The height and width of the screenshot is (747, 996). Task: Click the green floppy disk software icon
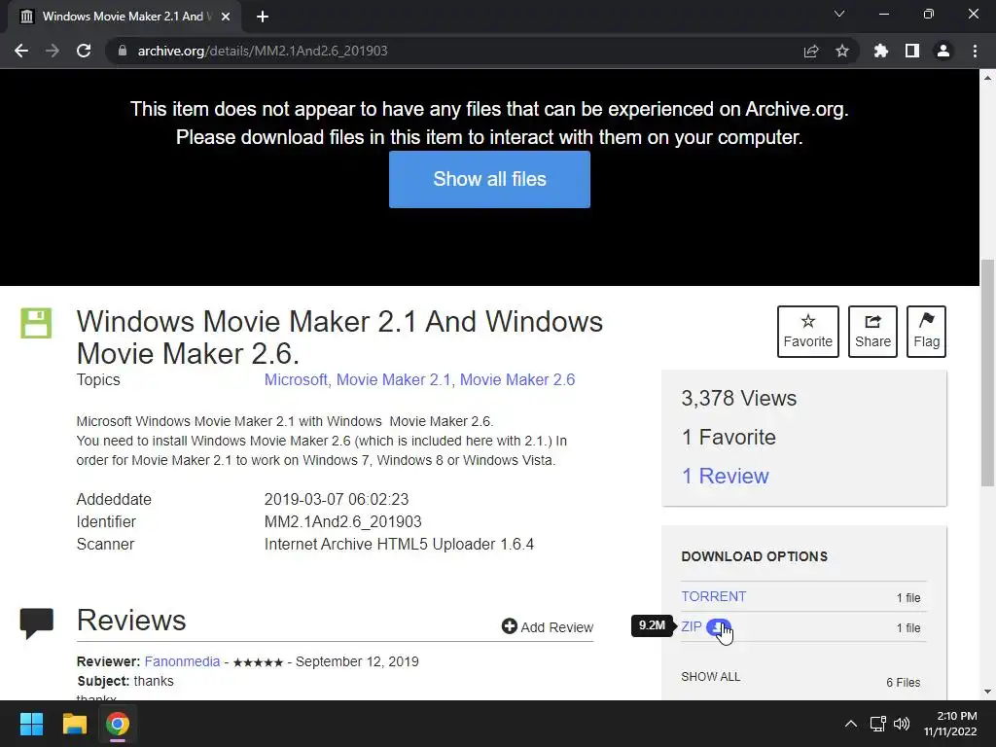click(36, 323)
